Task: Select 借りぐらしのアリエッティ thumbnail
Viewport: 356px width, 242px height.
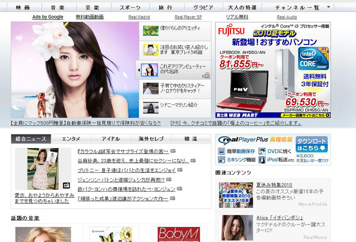Action: coord(151,31)
